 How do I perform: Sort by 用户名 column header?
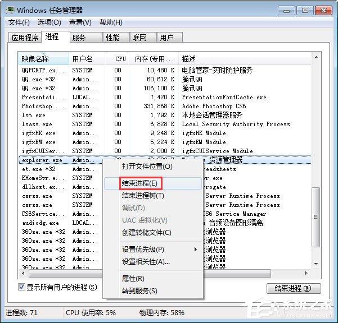(87, 59)
